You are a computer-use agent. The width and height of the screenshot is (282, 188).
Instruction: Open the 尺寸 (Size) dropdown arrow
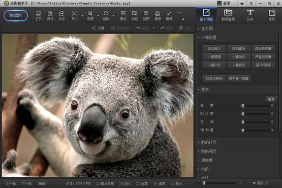pos(82,15)
